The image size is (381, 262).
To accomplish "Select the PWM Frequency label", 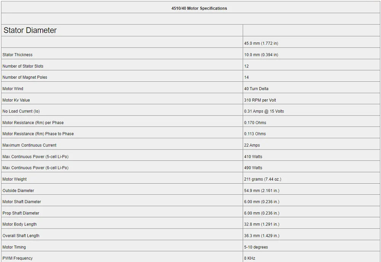I will (x=17, y=258).
